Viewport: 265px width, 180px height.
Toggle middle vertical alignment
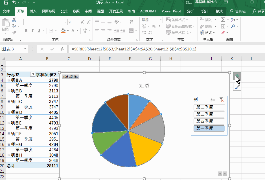coord(103,22)
